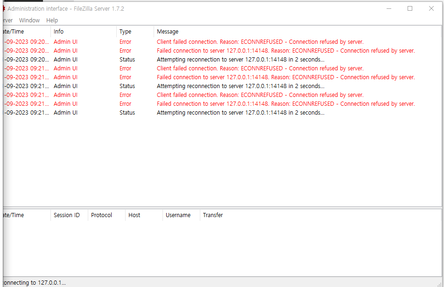The height and width of the screenshot is (287, 444).
Task: Open the Help menu
Action: click(52, 20)
